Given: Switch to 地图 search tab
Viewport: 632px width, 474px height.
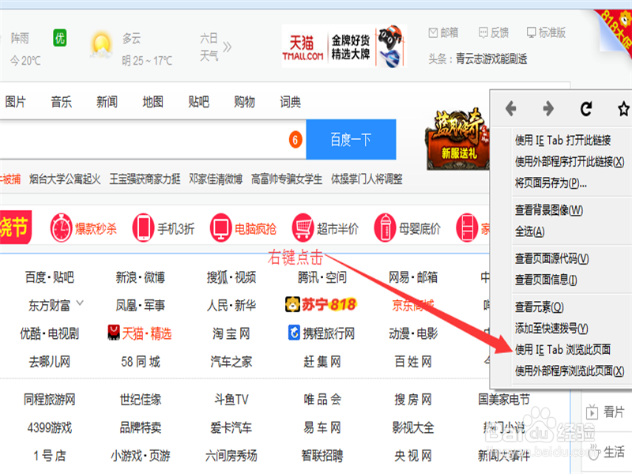Looking at the screenshot, I should coord(152,102).
